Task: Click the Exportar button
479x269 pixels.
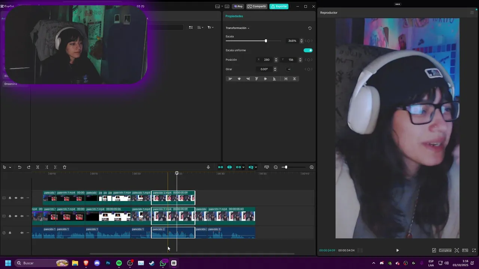Action: click(x=279, y=6)
